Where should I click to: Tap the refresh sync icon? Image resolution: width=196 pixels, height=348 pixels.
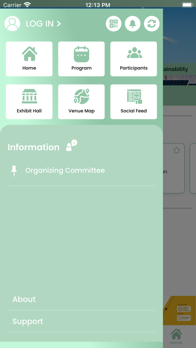(x=152, y=23)
